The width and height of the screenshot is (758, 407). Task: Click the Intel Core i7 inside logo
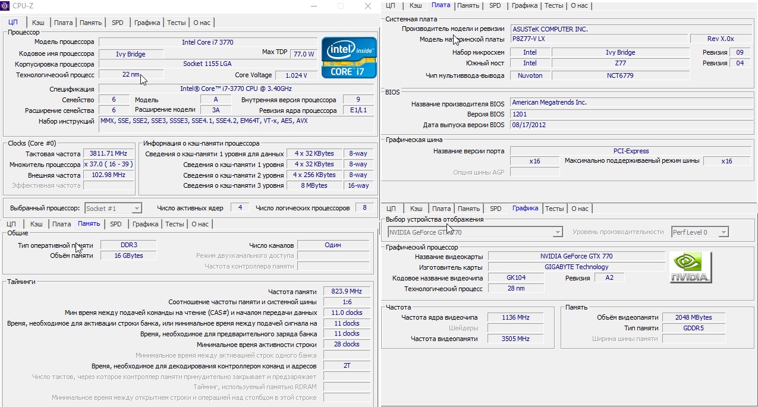click(x=349, y=57)
